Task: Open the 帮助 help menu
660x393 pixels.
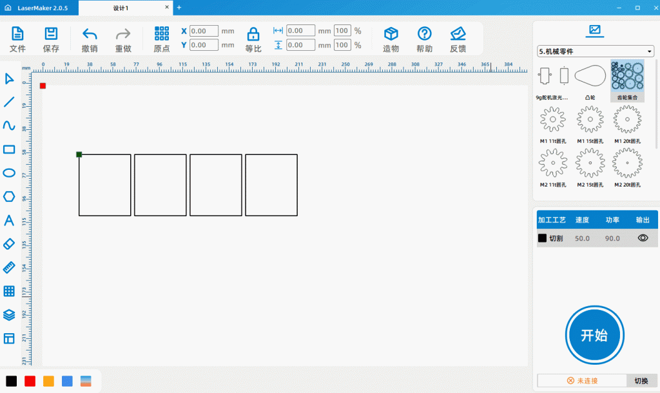Action: 424,39
